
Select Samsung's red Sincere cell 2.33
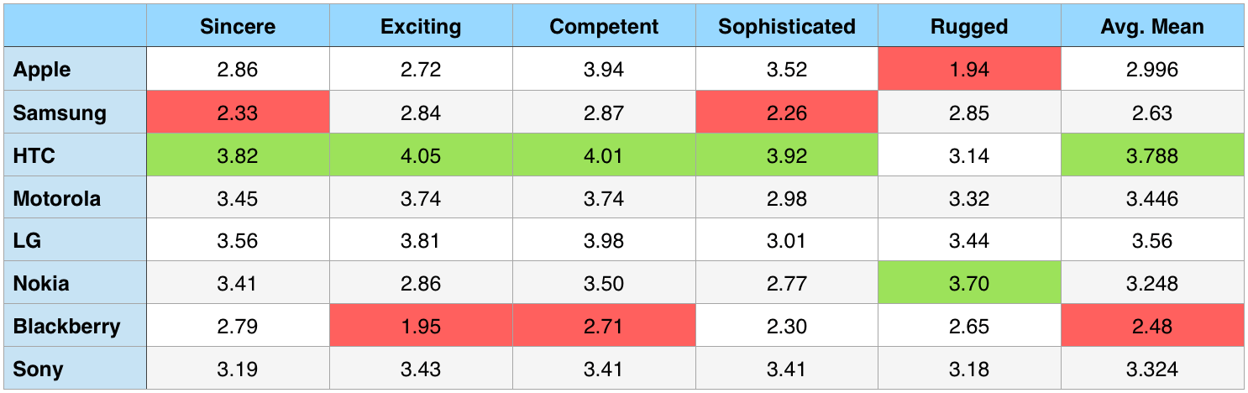(x=238, y=113)
